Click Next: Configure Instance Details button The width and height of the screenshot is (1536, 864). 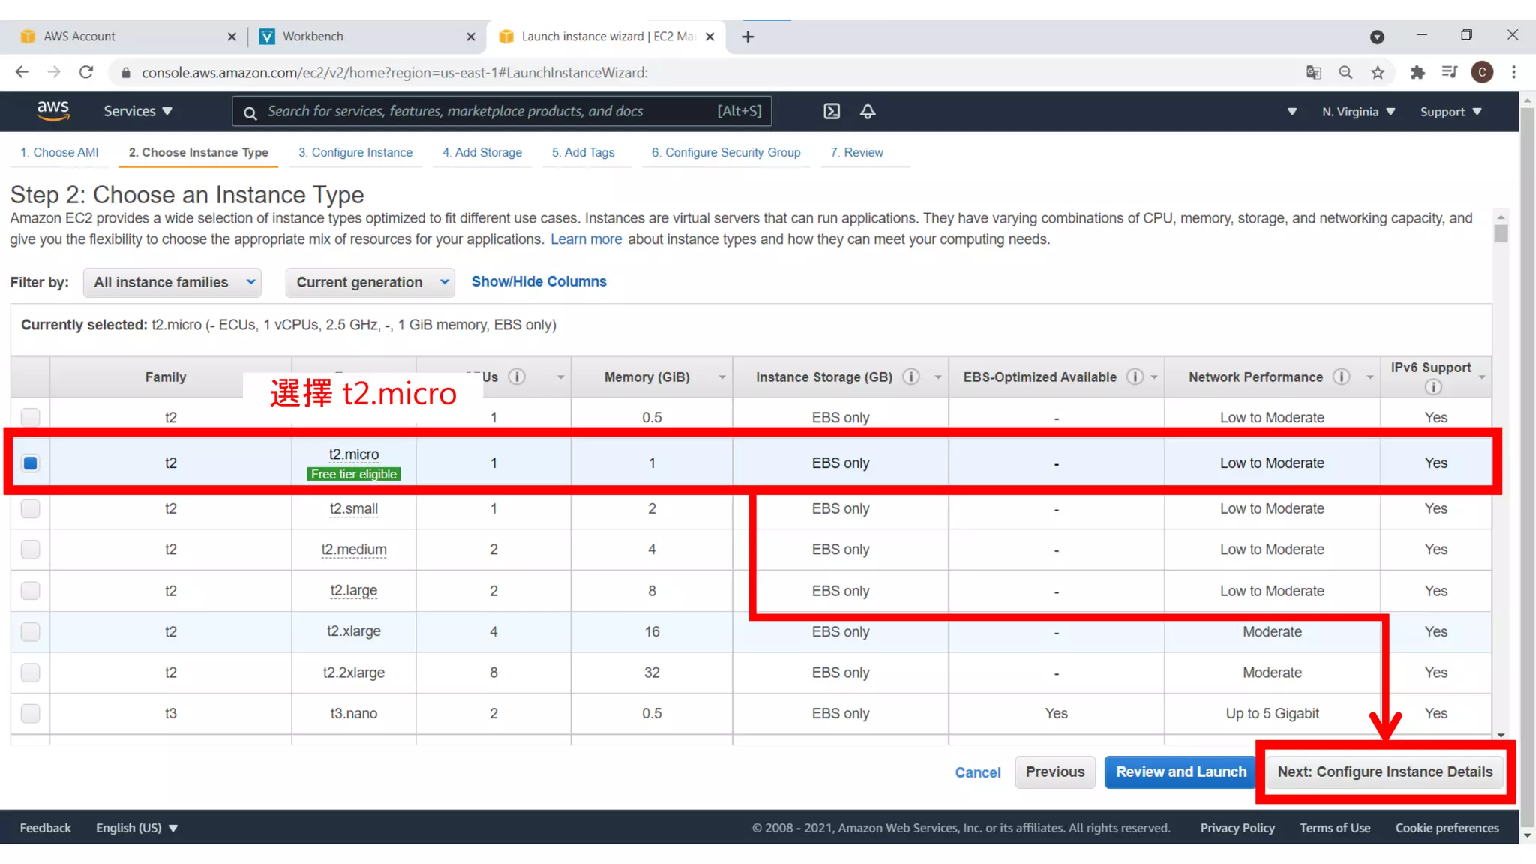[1384, 772]
